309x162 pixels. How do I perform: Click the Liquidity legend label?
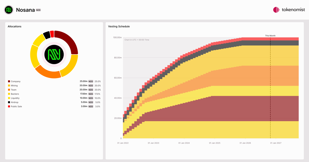pyautogui.click(x=15, y=98)
